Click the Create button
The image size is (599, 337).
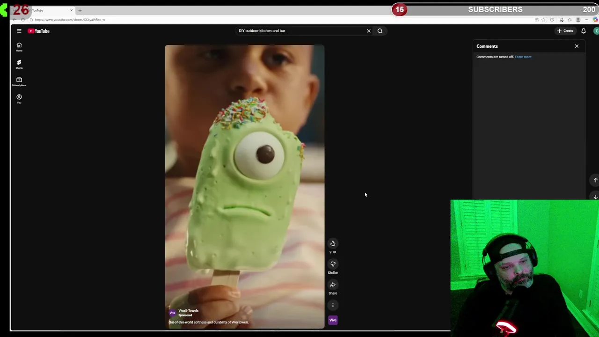(x=565, y=31)
